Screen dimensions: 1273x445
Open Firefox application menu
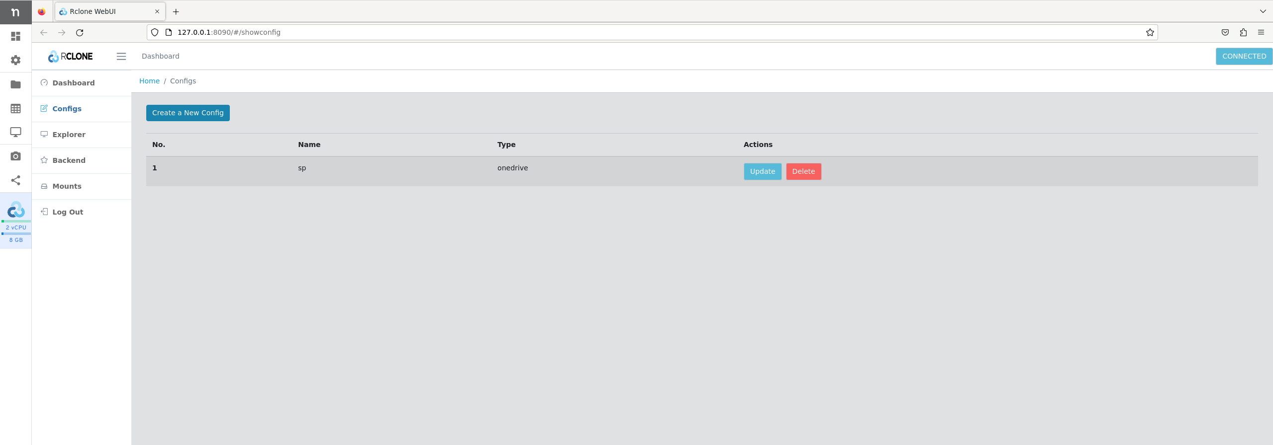click(x=1261, y=32)
